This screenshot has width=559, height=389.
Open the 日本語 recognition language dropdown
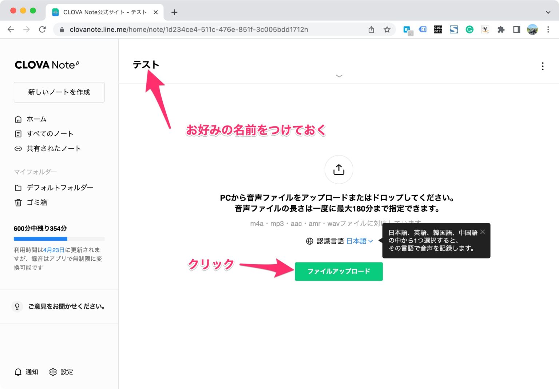359,241
